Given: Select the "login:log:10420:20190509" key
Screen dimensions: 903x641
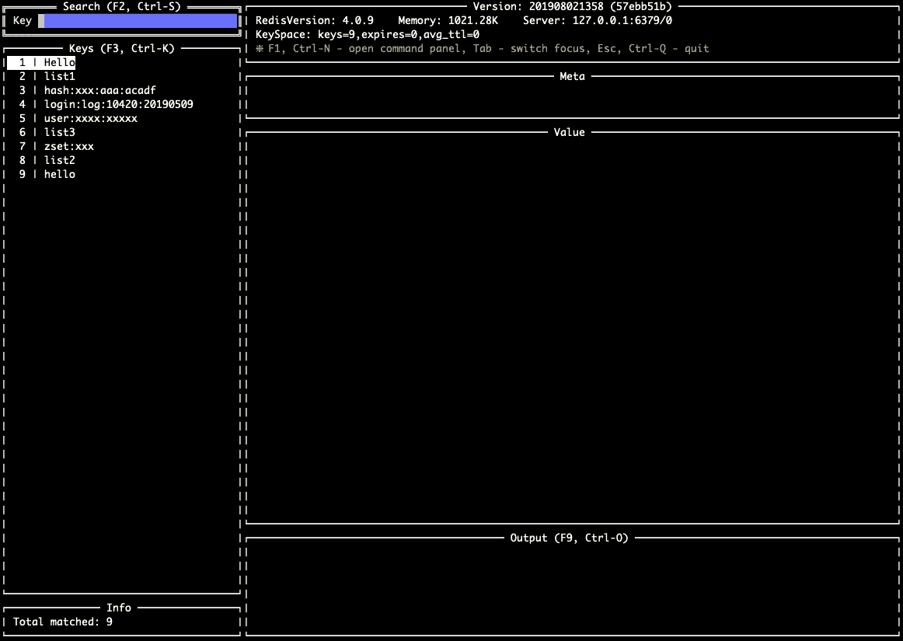Looking at the screenshot, I should [110, 104].
